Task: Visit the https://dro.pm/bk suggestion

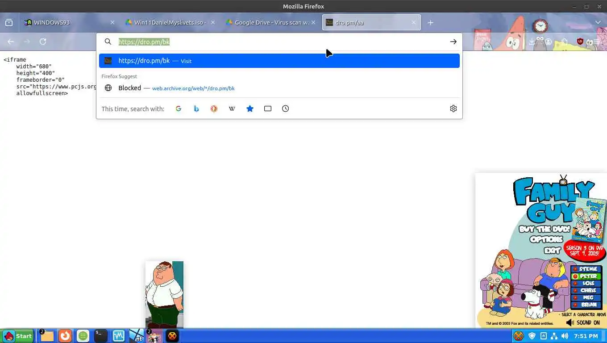Action: (x=279, y=61)
